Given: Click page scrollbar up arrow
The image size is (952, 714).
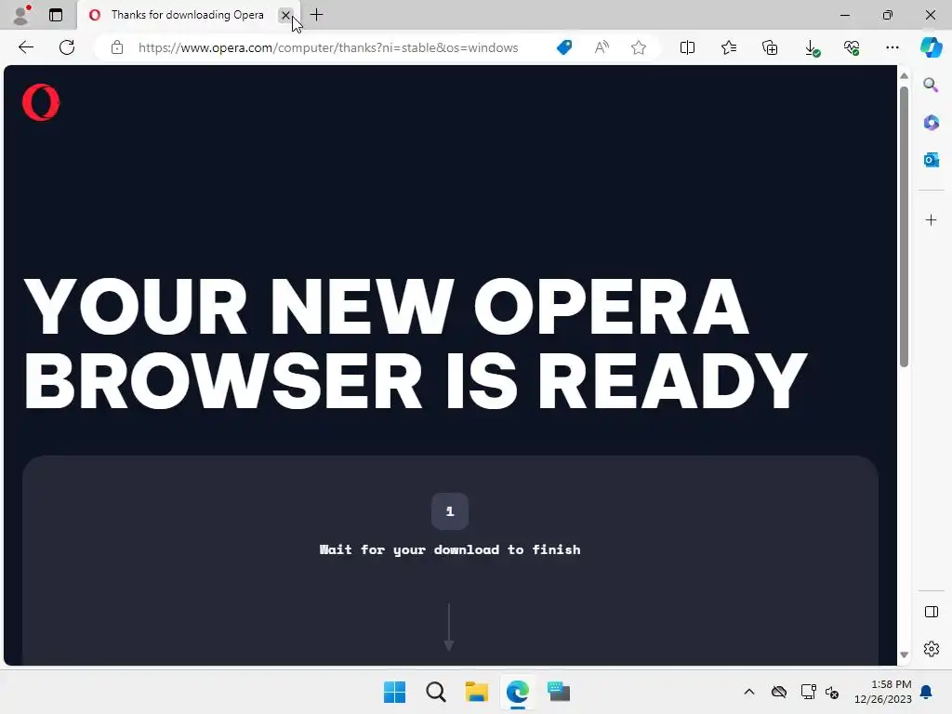Looking at the screenshot, I should click(904, 76).
